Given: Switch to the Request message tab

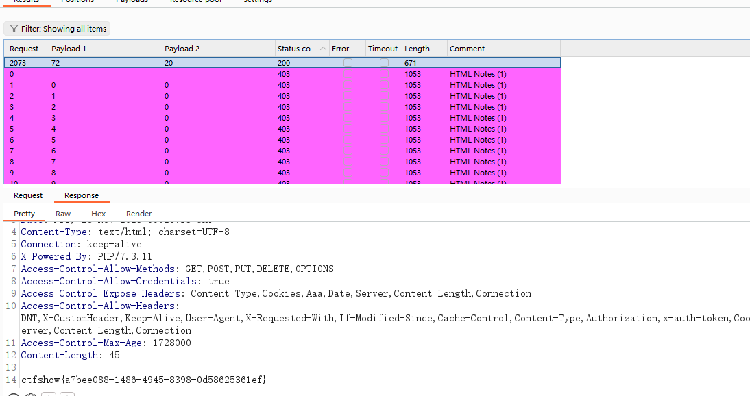Looking at the screenshot, I should [28, 195].
